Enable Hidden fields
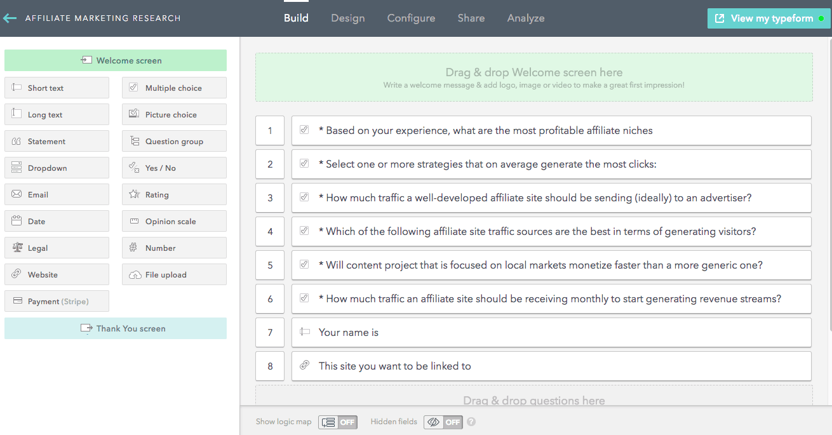The image size is (832, 435). pos(443,422)
